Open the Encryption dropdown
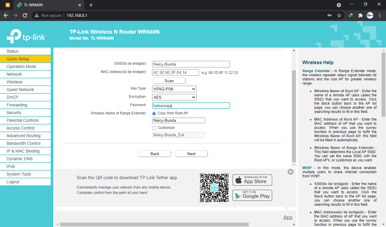Screen dimensions: 386x227 174,97
